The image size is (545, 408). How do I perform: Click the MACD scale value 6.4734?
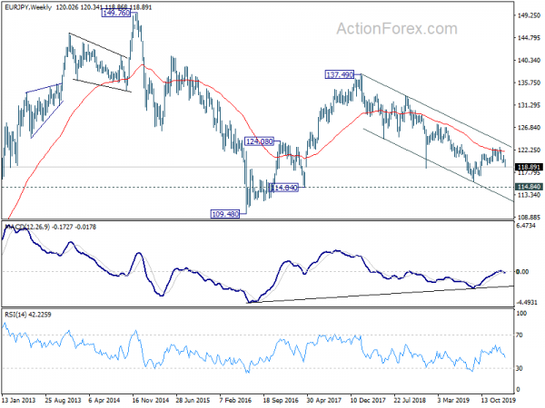(528, 226)
